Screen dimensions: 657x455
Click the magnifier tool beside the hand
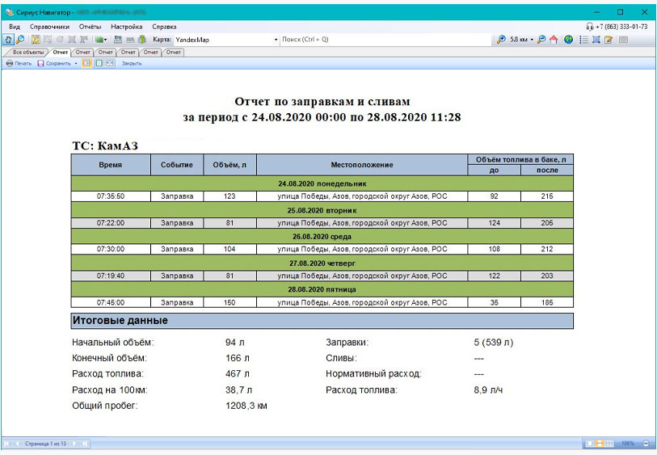click(19, 39)
